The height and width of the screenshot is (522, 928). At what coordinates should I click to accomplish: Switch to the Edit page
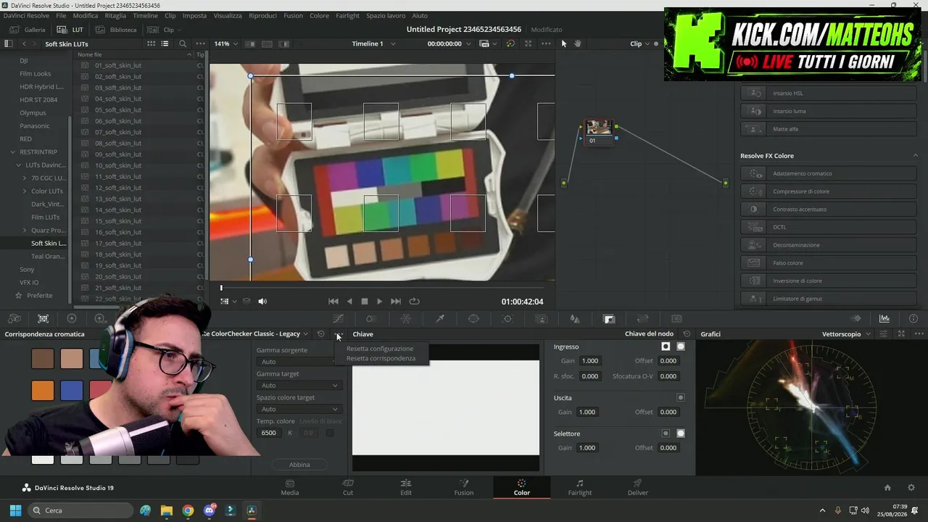(x=406, y=487)
